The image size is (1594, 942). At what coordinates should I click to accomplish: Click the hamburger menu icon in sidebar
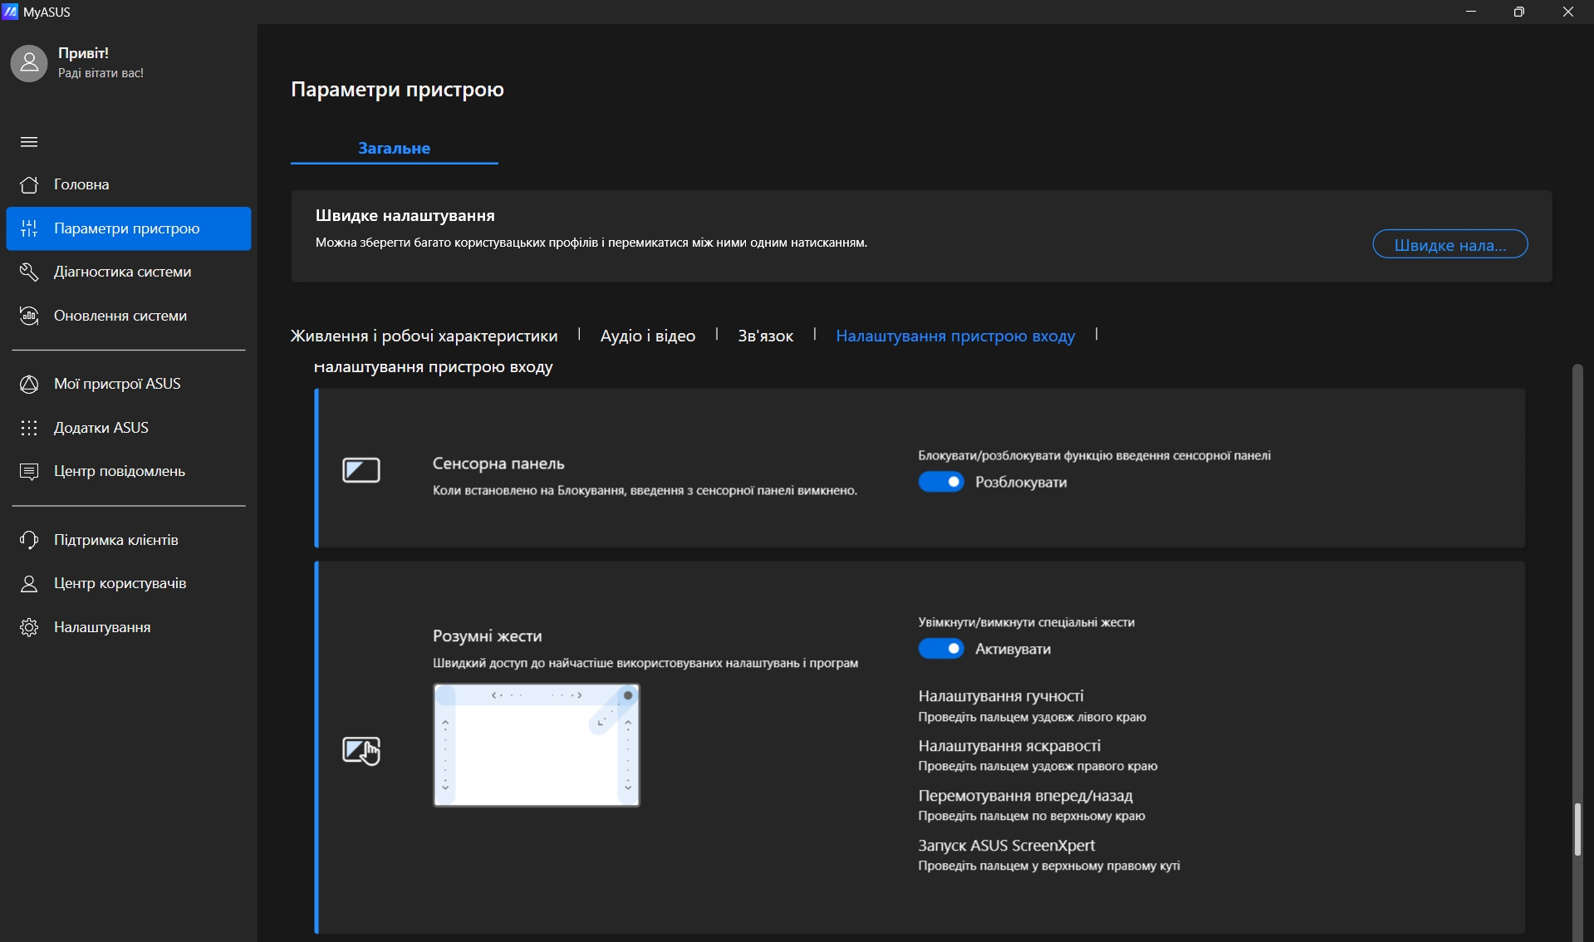point(29,142)
